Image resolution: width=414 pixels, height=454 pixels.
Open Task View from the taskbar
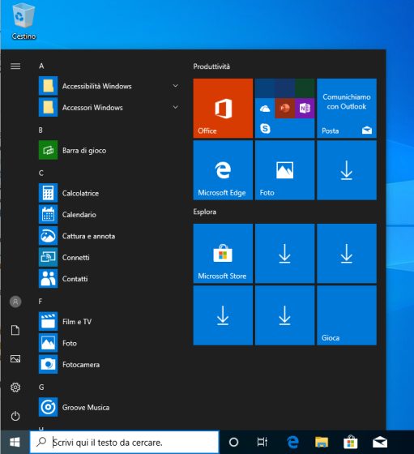(x=262, y=442)
